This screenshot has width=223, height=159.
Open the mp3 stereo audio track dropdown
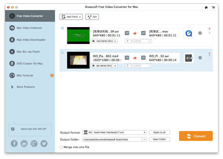tap(104, 41)
